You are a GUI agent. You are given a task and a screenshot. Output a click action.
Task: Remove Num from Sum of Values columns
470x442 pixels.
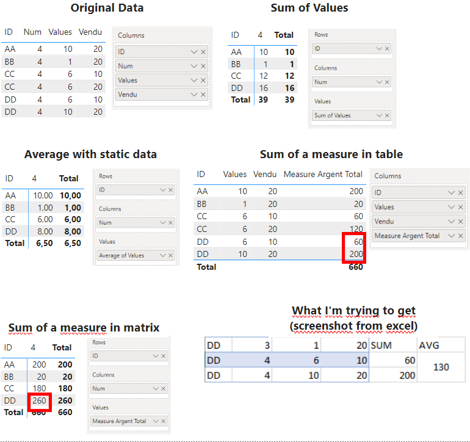387,82
